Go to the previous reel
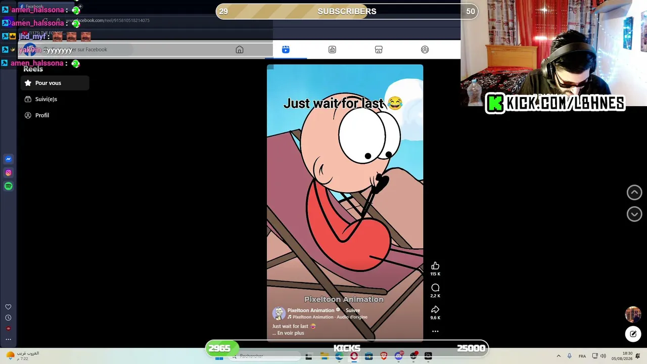Viewport: 647px width, 364px height. click(x=634, y=192)
